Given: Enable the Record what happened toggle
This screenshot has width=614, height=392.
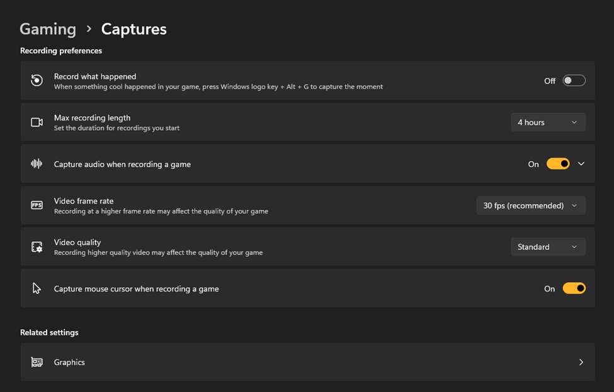Looking at the screenshot, I should (x=574, y=80).
